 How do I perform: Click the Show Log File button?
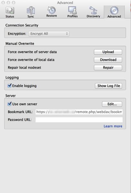pyautogui.click(x=108, y=86)
